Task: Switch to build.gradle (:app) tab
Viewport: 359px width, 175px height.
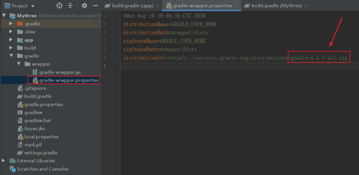Action: (x=132, y=6)
